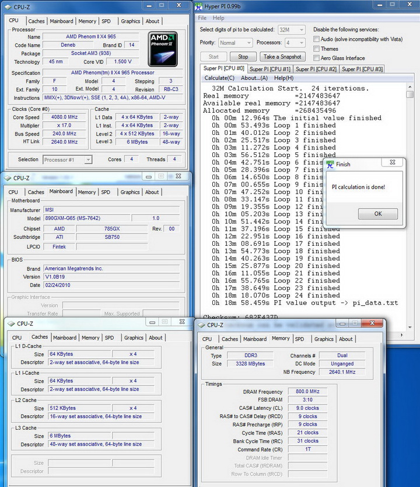Click the BIOS date 02/24/2010 field

(111, 285)
